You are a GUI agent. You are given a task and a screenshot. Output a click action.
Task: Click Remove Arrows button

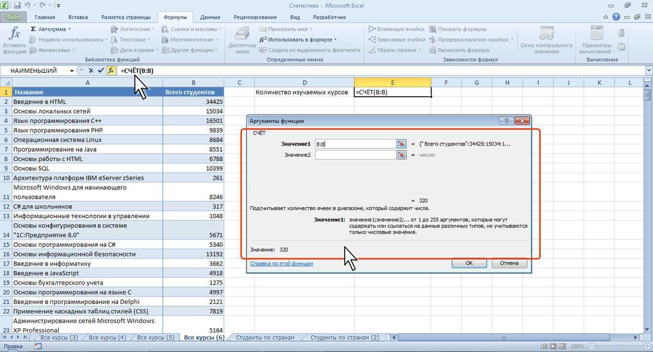[x=395, y=50]
